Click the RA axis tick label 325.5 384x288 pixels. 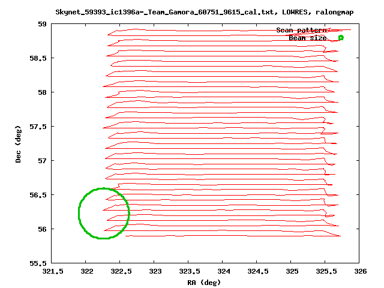326,271
